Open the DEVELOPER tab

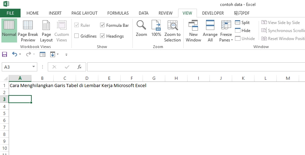(213, 13)
